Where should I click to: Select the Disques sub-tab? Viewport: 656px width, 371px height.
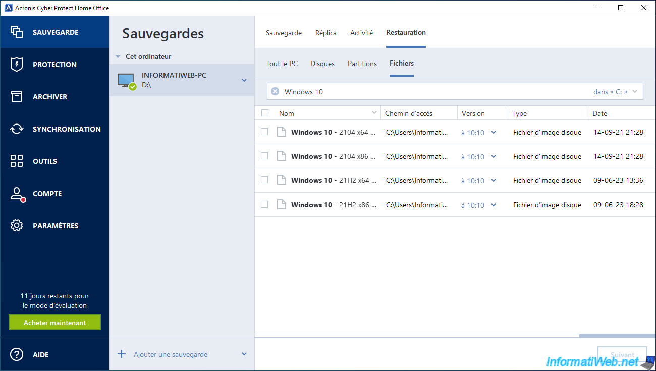322,64
